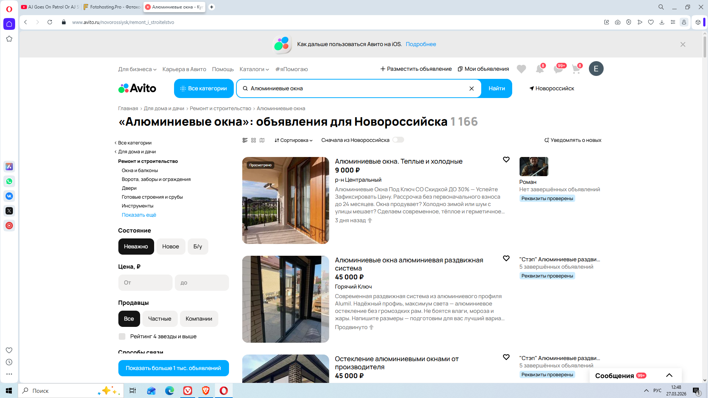708x398 pixels.
Task: Open the favorites heart icon in the header
Action: tap(521, 69)
